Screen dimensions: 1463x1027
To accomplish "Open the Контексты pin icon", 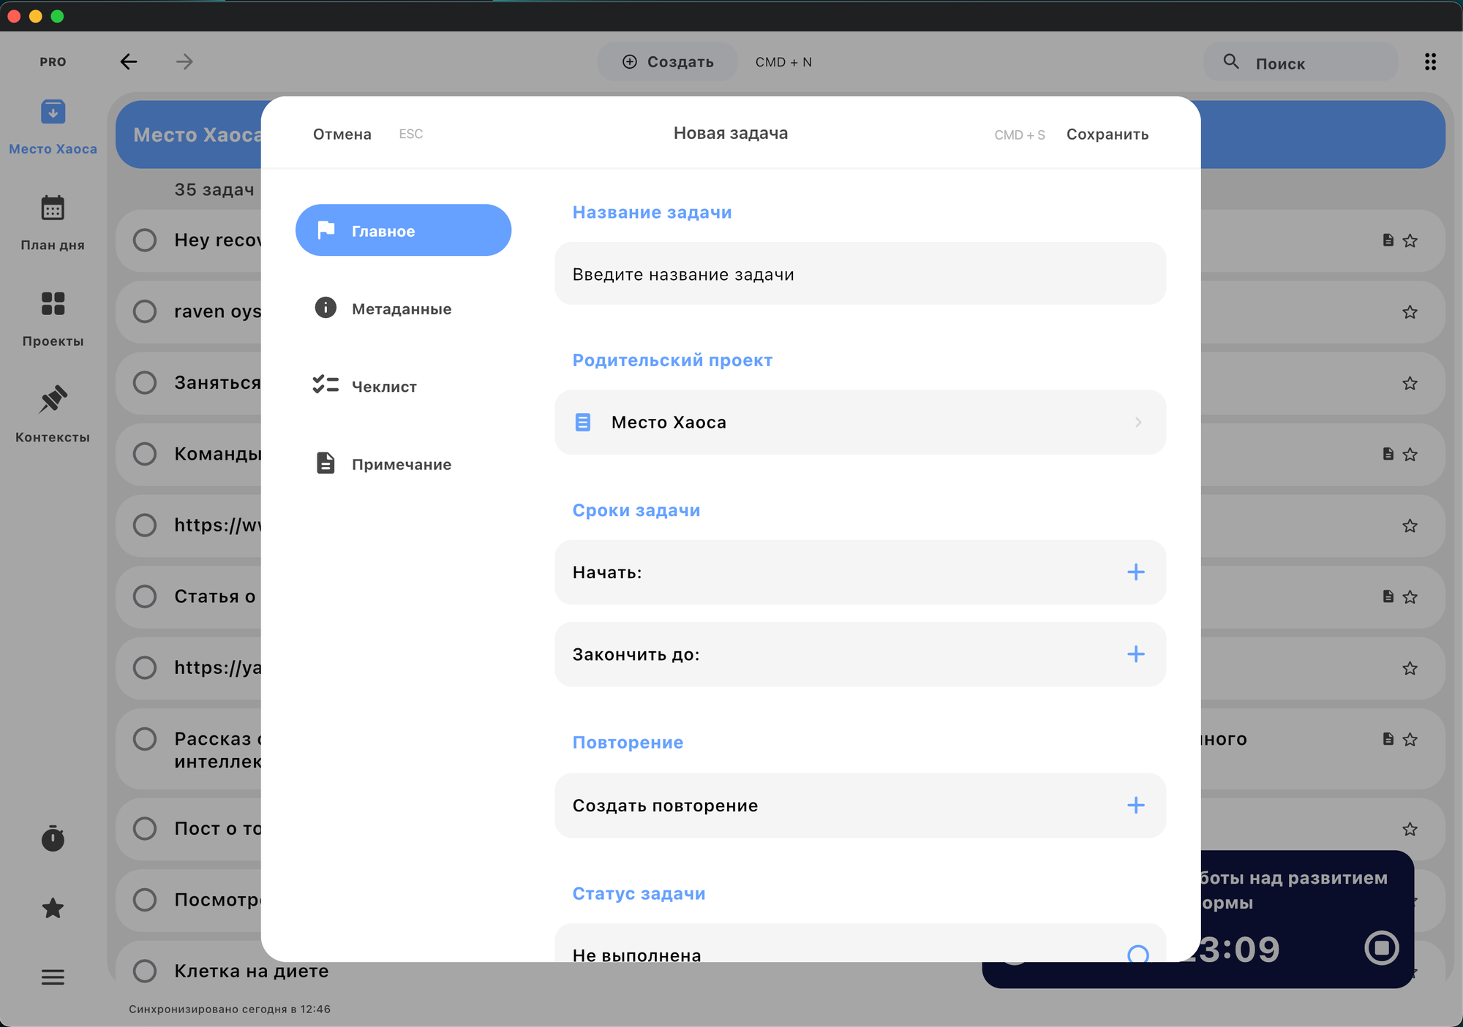I will point(53,400).
